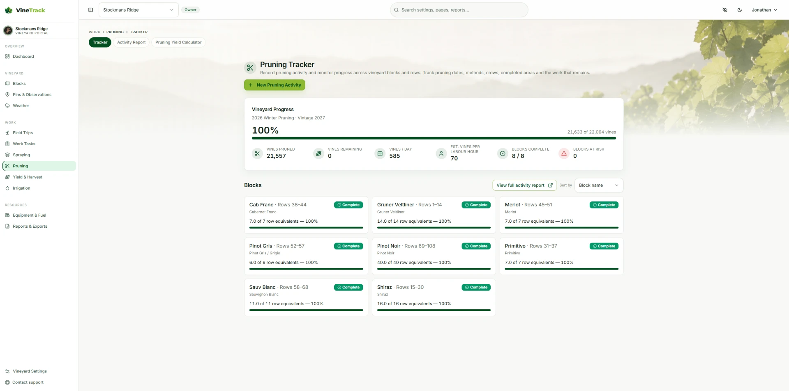Click the '21,633 of 22,064 vines' text

tap(591, 132)
